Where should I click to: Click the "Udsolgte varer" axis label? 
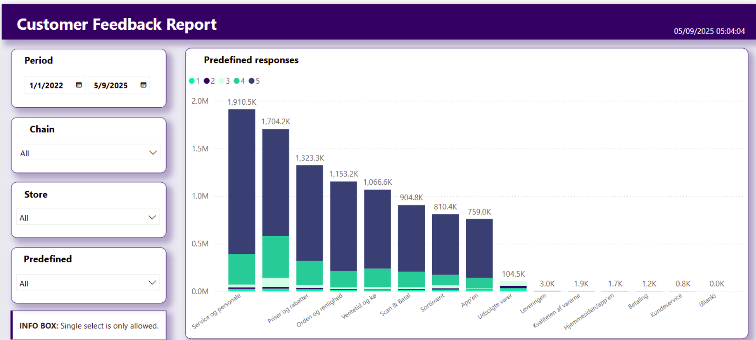tap(495, 306)
